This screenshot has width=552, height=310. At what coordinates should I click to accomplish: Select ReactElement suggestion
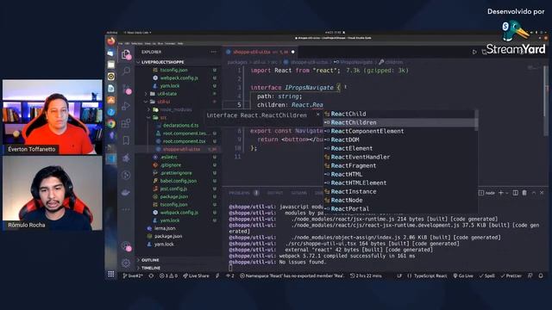398,148
